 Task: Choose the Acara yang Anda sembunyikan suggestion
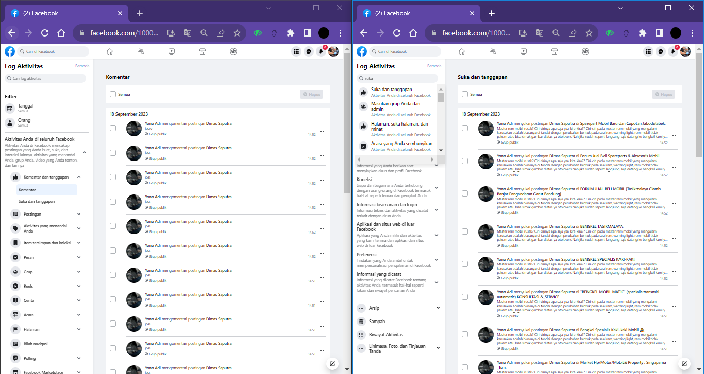click(397, 146)
